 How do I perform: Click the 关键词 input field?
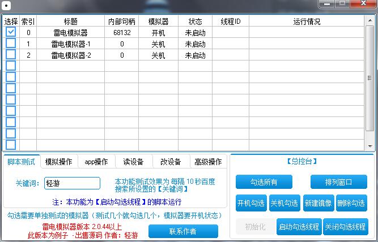(x=72, y=183)
